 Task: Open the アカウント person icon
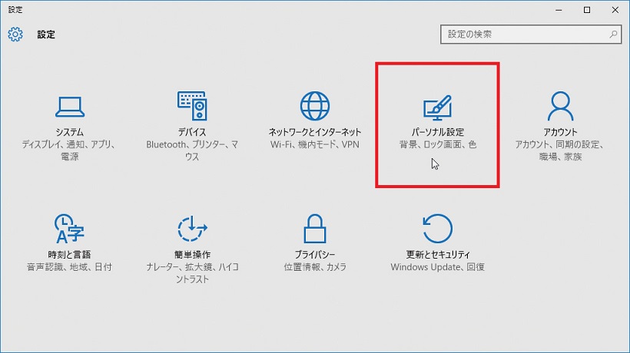(x=561, y=106)
